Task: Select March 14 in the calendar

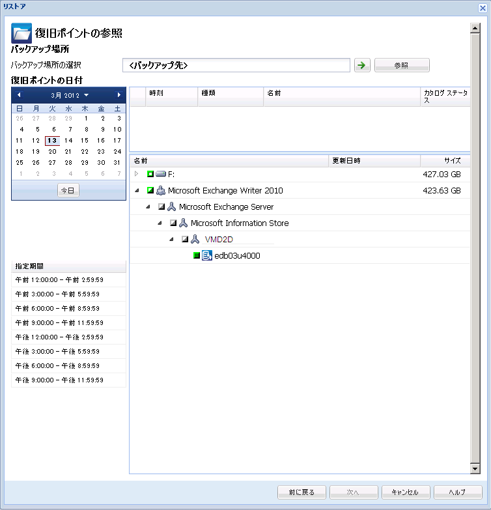Action: coord(68,141)
